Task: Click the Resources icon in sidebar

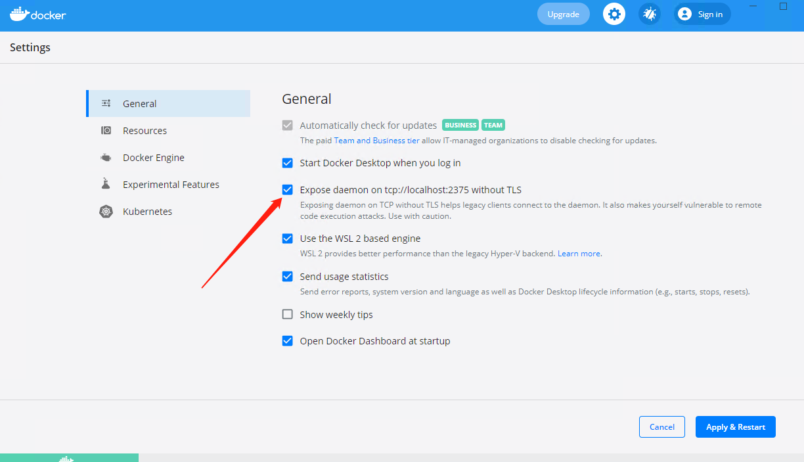Action: point(106,131)
